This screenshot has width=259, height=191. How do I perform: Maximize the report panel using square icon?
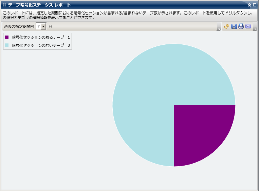(255, 5)
